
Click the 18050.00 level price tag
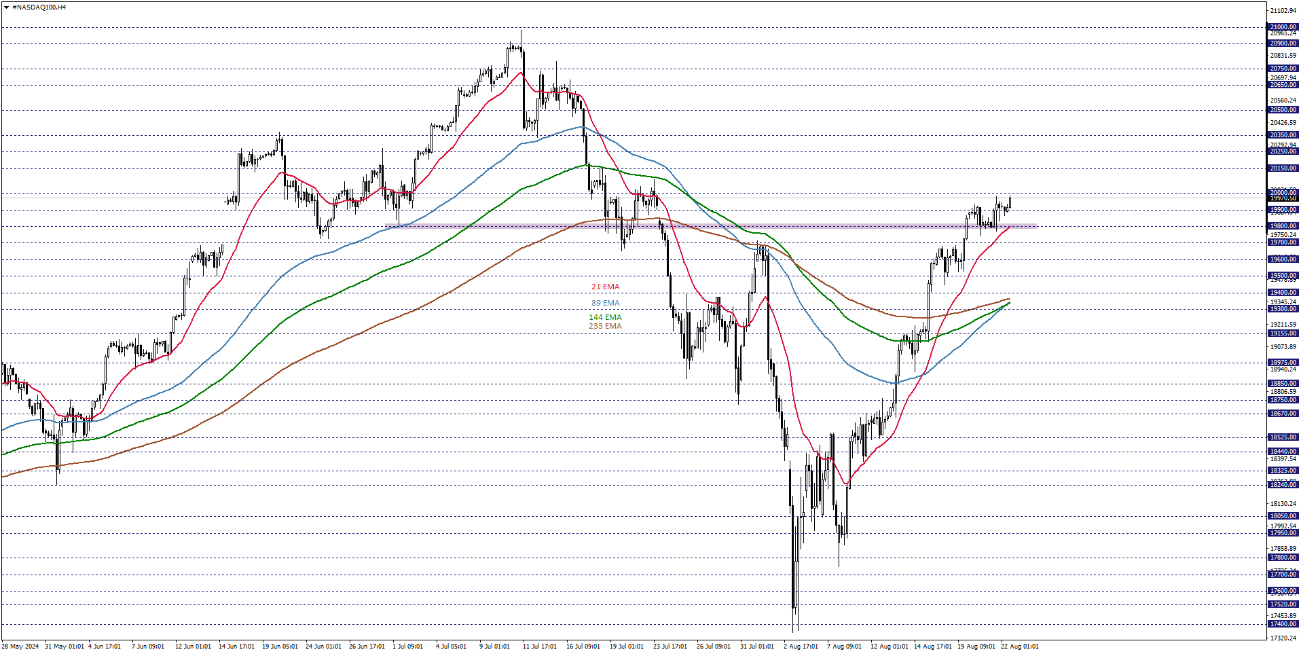1283,516
